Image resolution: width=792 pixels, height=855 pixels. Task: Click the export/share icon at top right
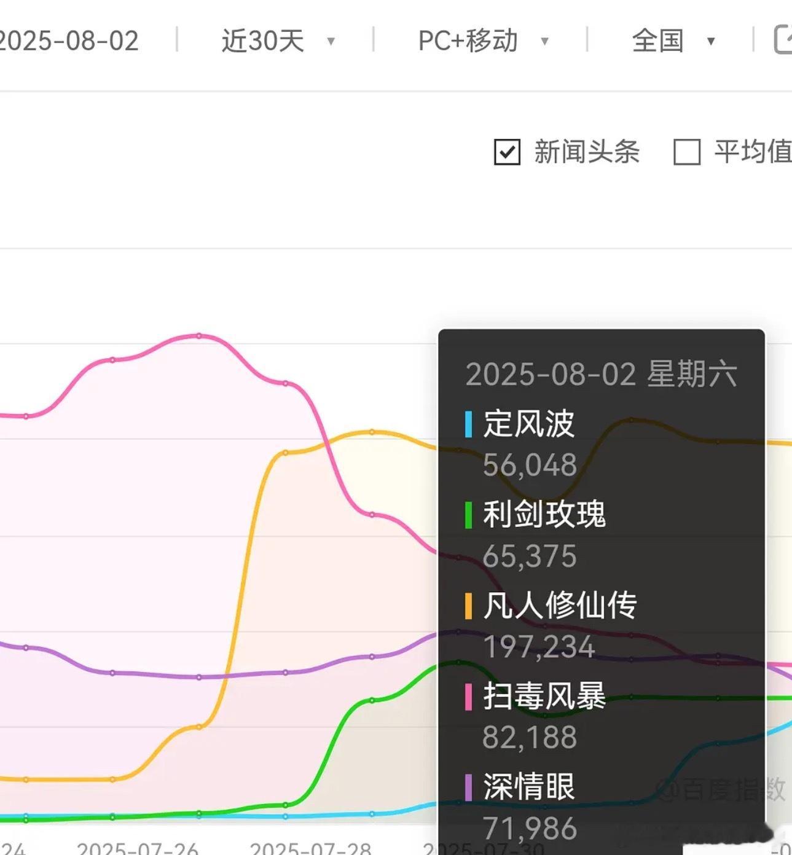pos(782,40)
